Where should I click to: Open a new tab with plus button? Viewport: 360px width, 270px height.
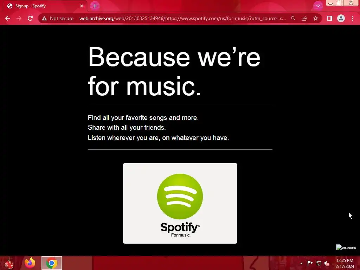coord(95,6)
